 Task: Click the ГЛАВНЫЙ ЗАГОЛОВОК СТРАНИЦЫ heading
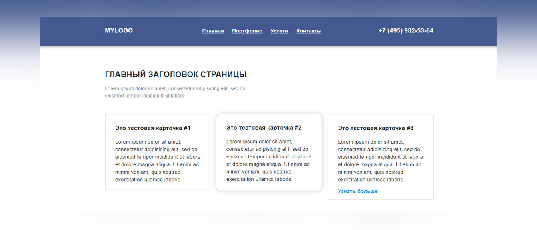click(x=176, y=74)
